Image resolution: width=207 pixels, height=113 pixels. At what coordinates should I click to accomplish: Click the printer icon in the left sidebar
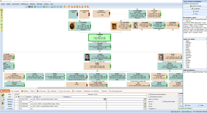point(2,21)
